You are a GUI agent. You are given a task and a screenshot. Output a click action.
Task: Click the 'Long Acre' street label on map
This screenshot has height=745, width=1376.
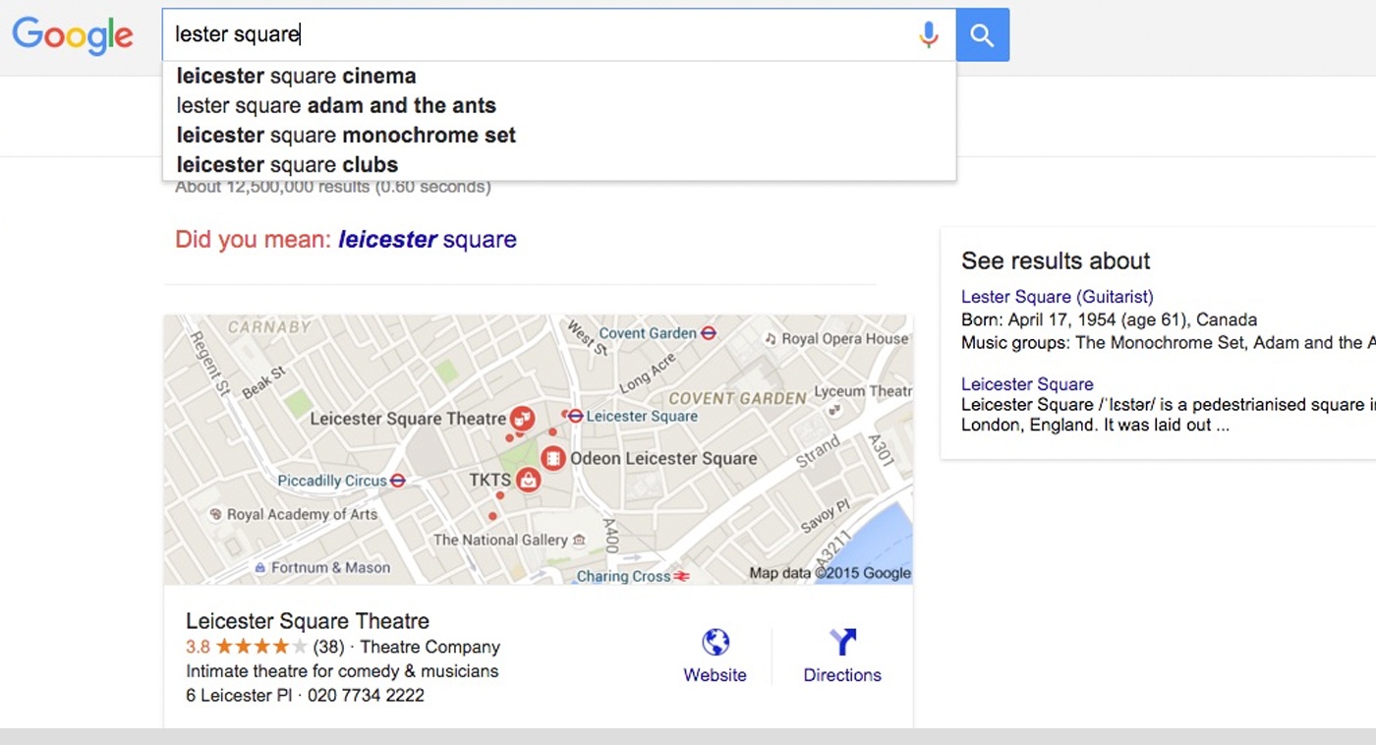pos(648,372)
